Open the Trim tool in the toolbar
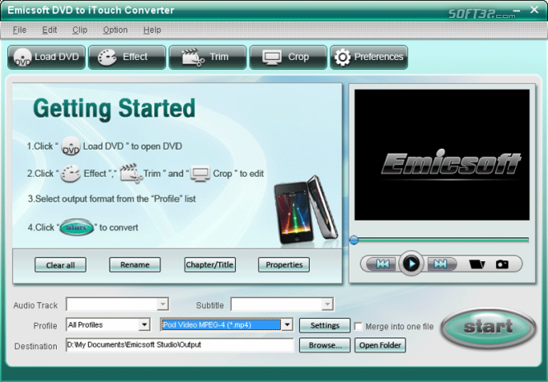548x382 pixels. [x=208, y=57]
